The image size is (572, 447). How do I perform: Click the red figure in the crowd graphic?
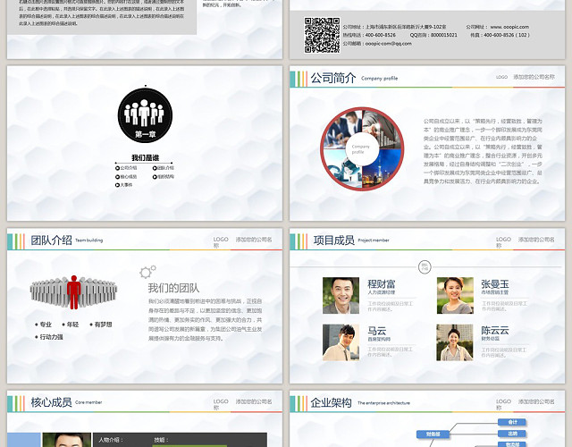pos(73,292)
